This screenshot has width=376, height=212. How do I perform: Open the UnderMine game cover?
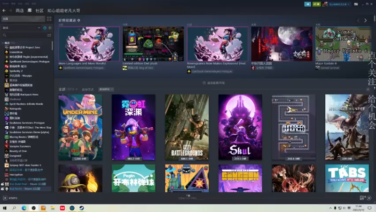pyautogui.click(x=80, y=127)
